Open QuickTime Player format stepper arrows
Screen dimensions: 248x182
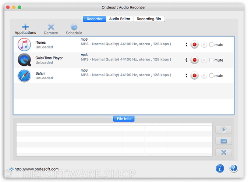click(x=187, y=60)
